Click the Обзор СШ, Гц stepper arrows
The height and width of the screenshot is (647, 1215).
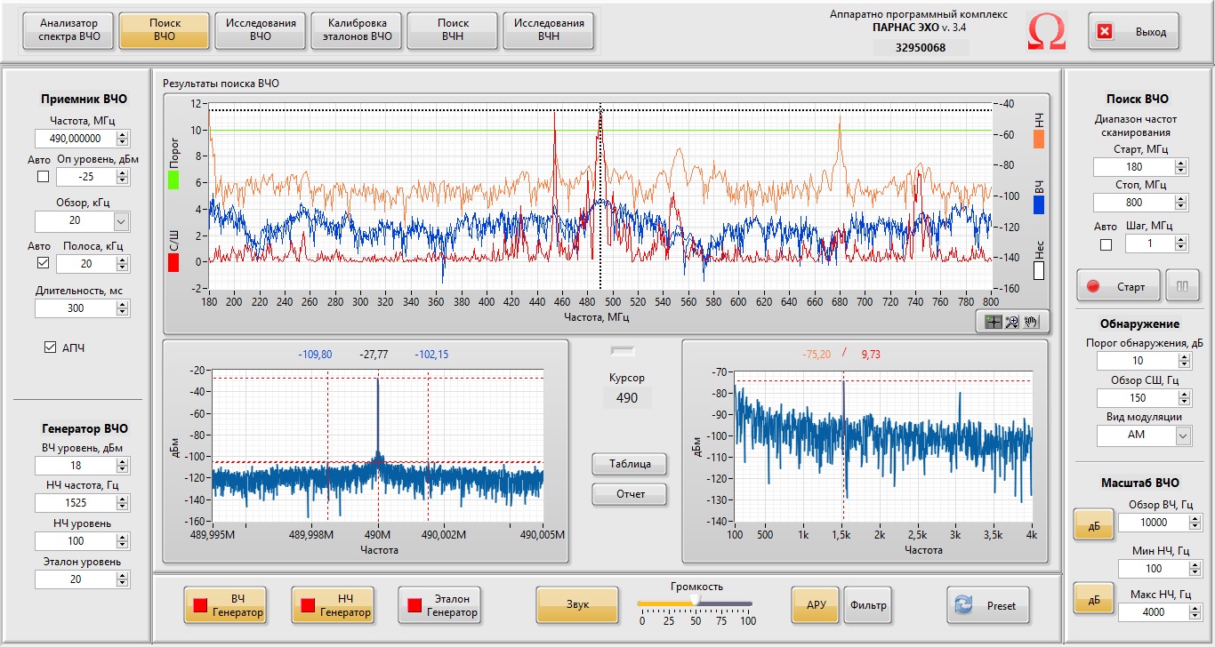tap(1184, 398)
